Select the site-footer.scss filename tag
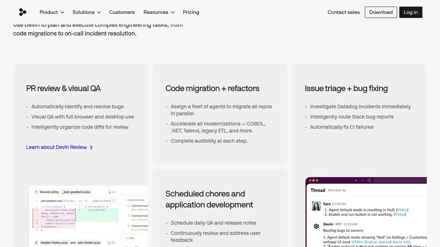 click(89, 243)
